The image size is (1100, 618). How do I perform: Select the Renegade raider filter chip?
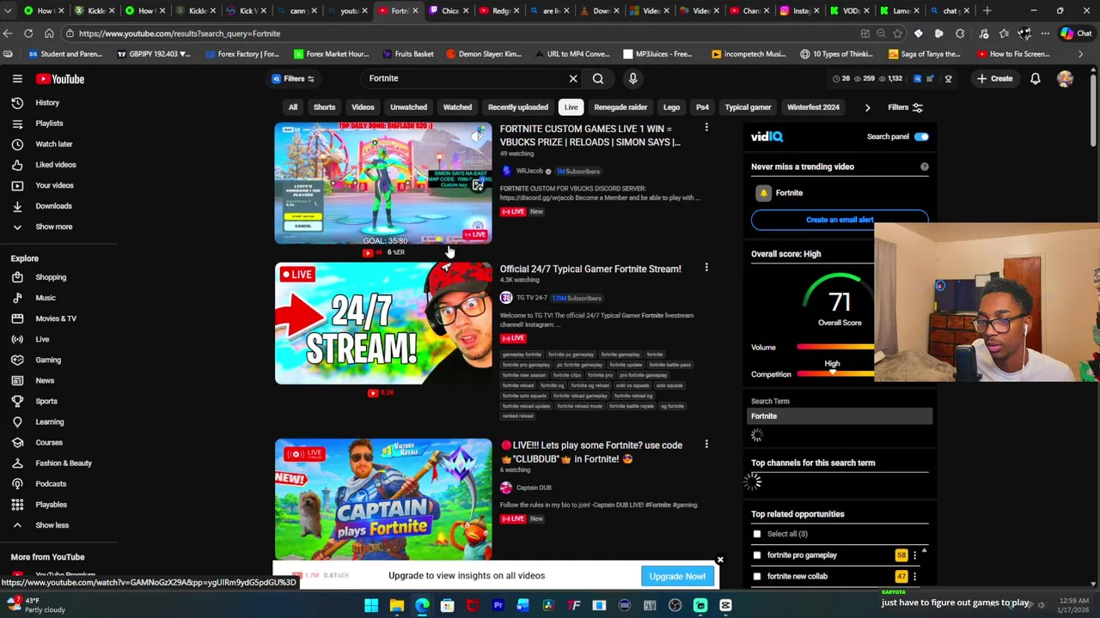click(x=620, y=107)
